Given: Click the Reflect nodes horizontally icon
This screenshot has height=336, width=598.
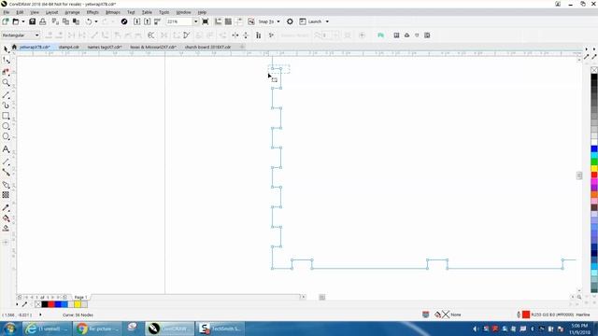Looking at the screenshot, I should (x=235, y=35).
